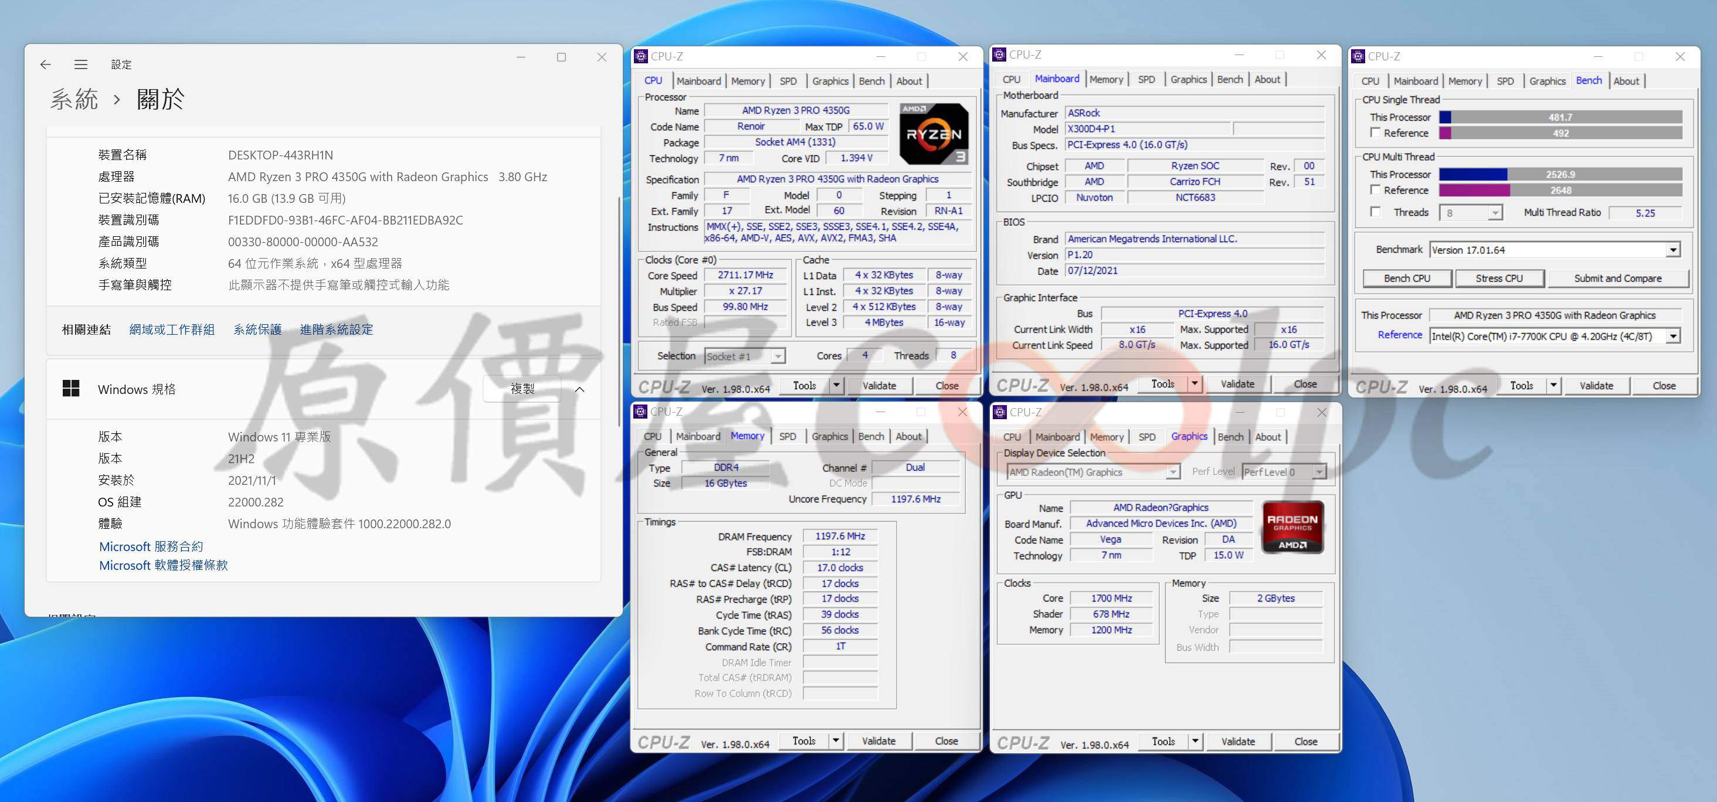Open Microsoft 服務合約 link
Screen dimensions: 1717x802
pyautogui.click(x=151, y=546)
